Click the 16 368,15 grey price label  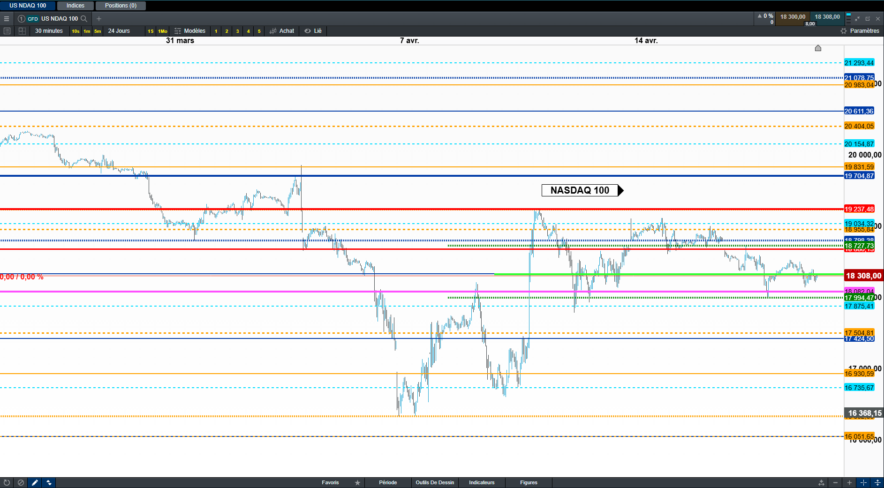[864, 413]
